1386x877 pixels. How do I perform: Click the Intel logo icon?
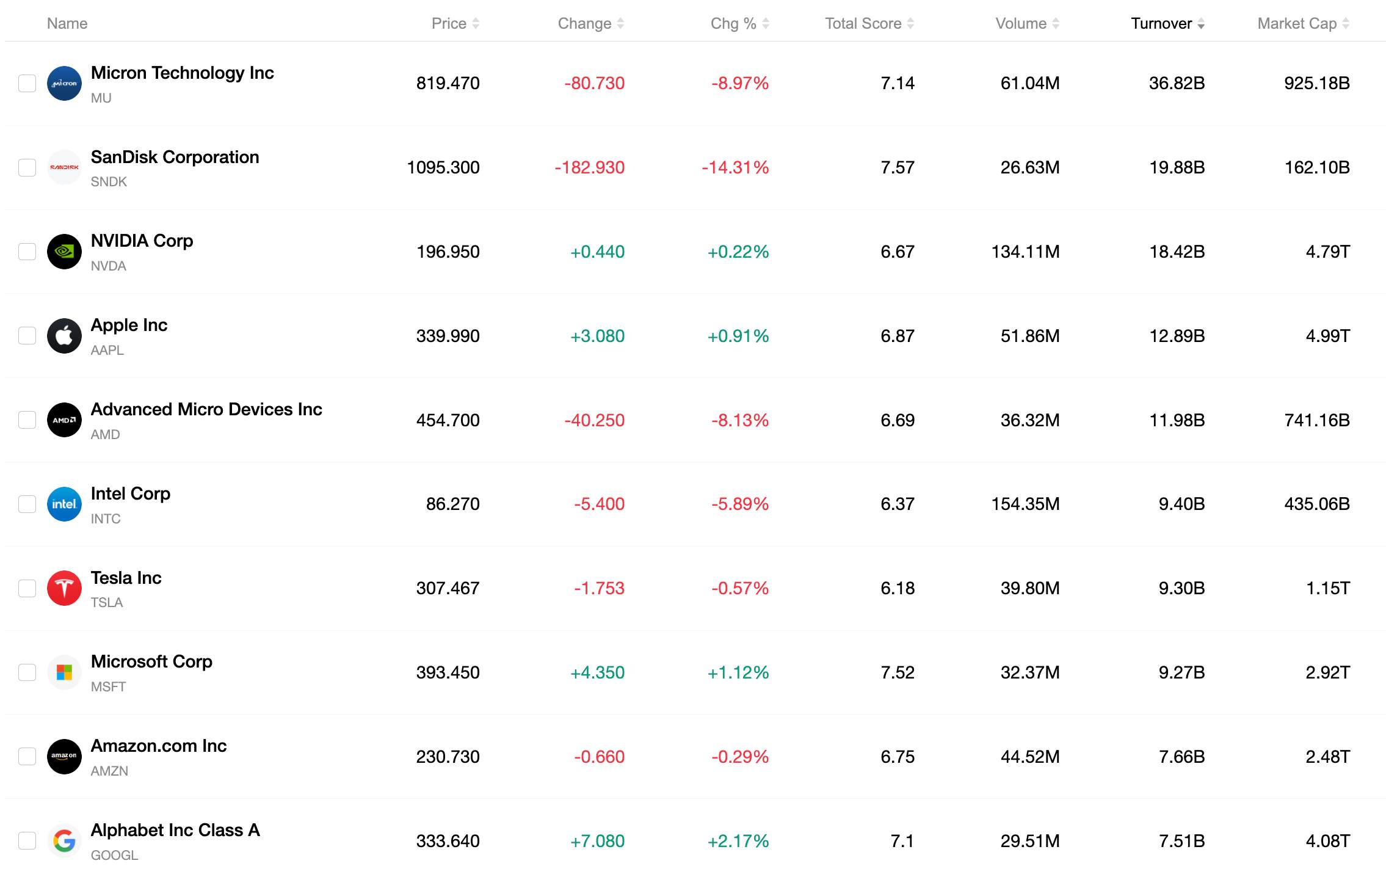[64, 504]
